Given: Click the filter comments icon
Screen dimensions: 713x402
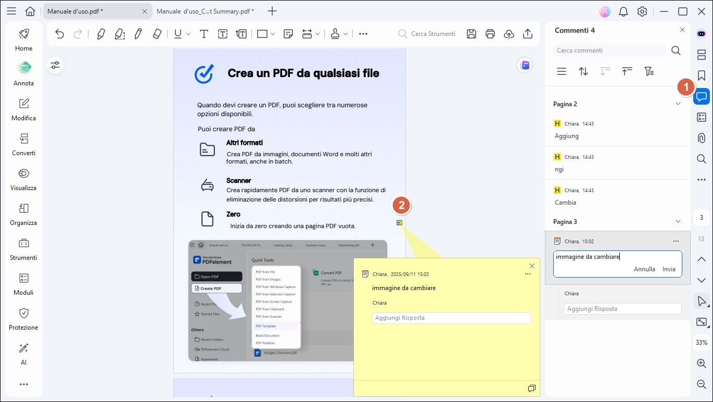Looking at the screenshot, I should pos(649,71).
